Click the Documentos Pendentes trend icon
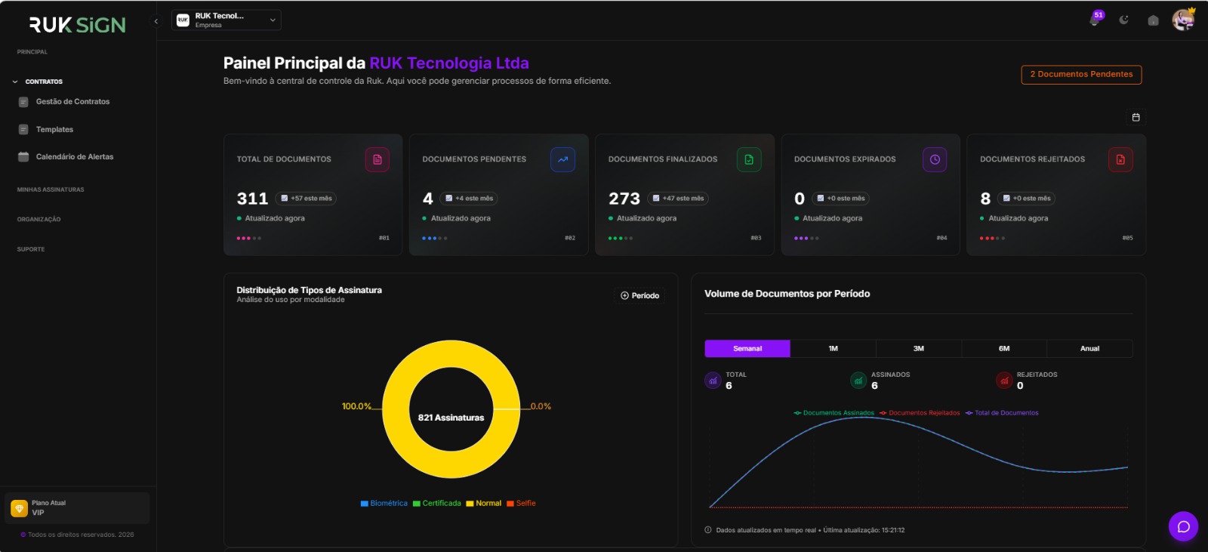1208x552 pixels. click(x=562, y=159)
